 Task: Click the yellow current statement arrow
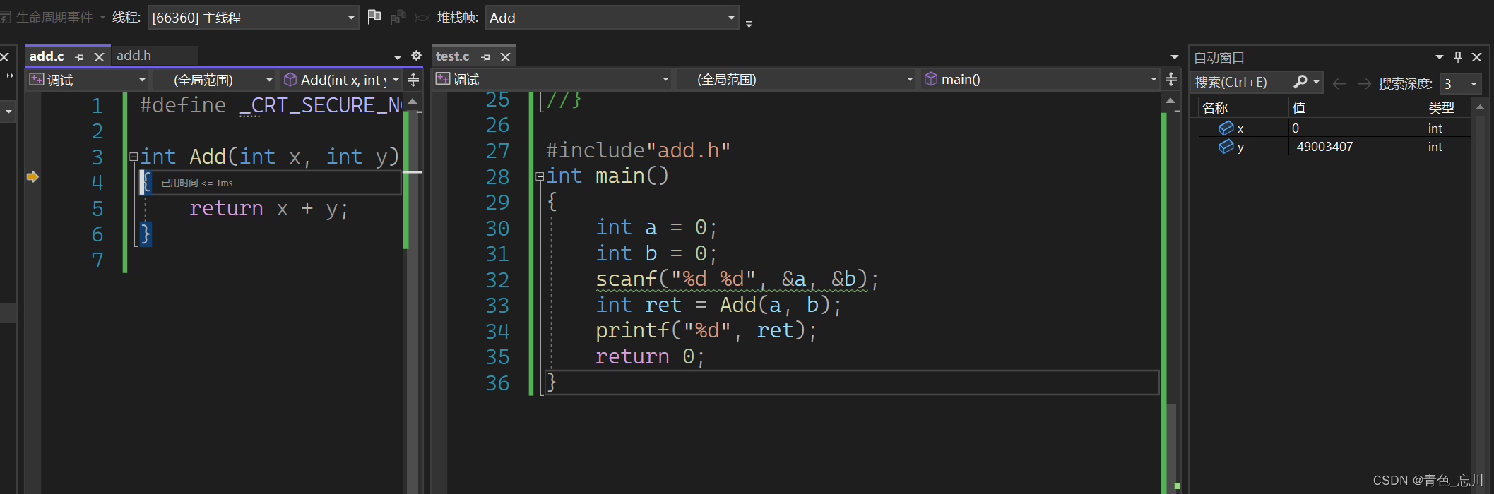pyautogui.click(x=32, y=176)
